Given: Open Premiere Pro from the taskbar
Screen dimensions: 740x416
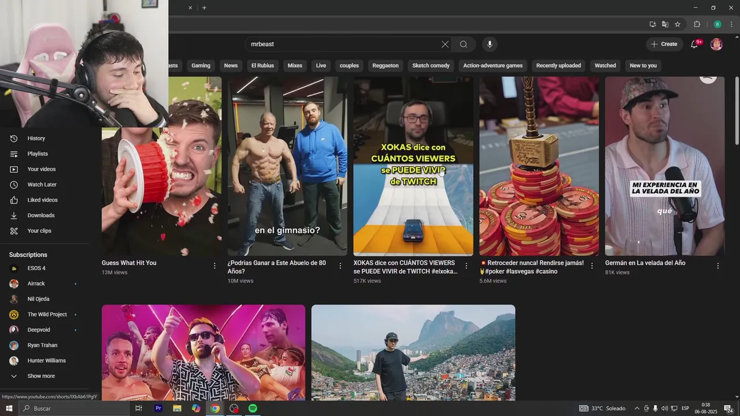Looking at the screenshot, I should [158, 408].
